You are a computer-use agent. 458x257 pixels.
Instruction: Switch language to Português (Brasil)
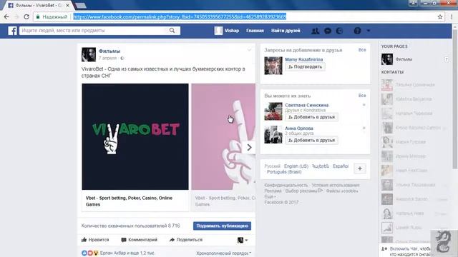(284, 172)
